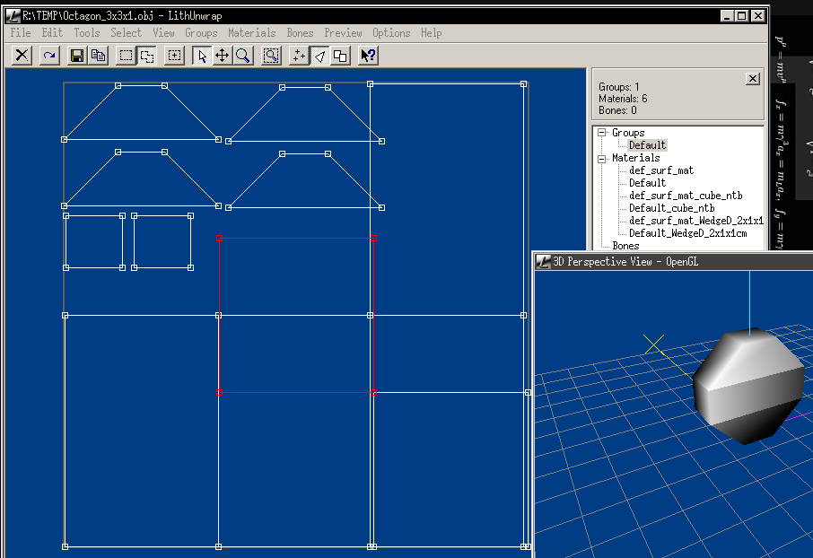813x558 pixels.
Task: Select the Bones tree node
Action: [625, 246]
